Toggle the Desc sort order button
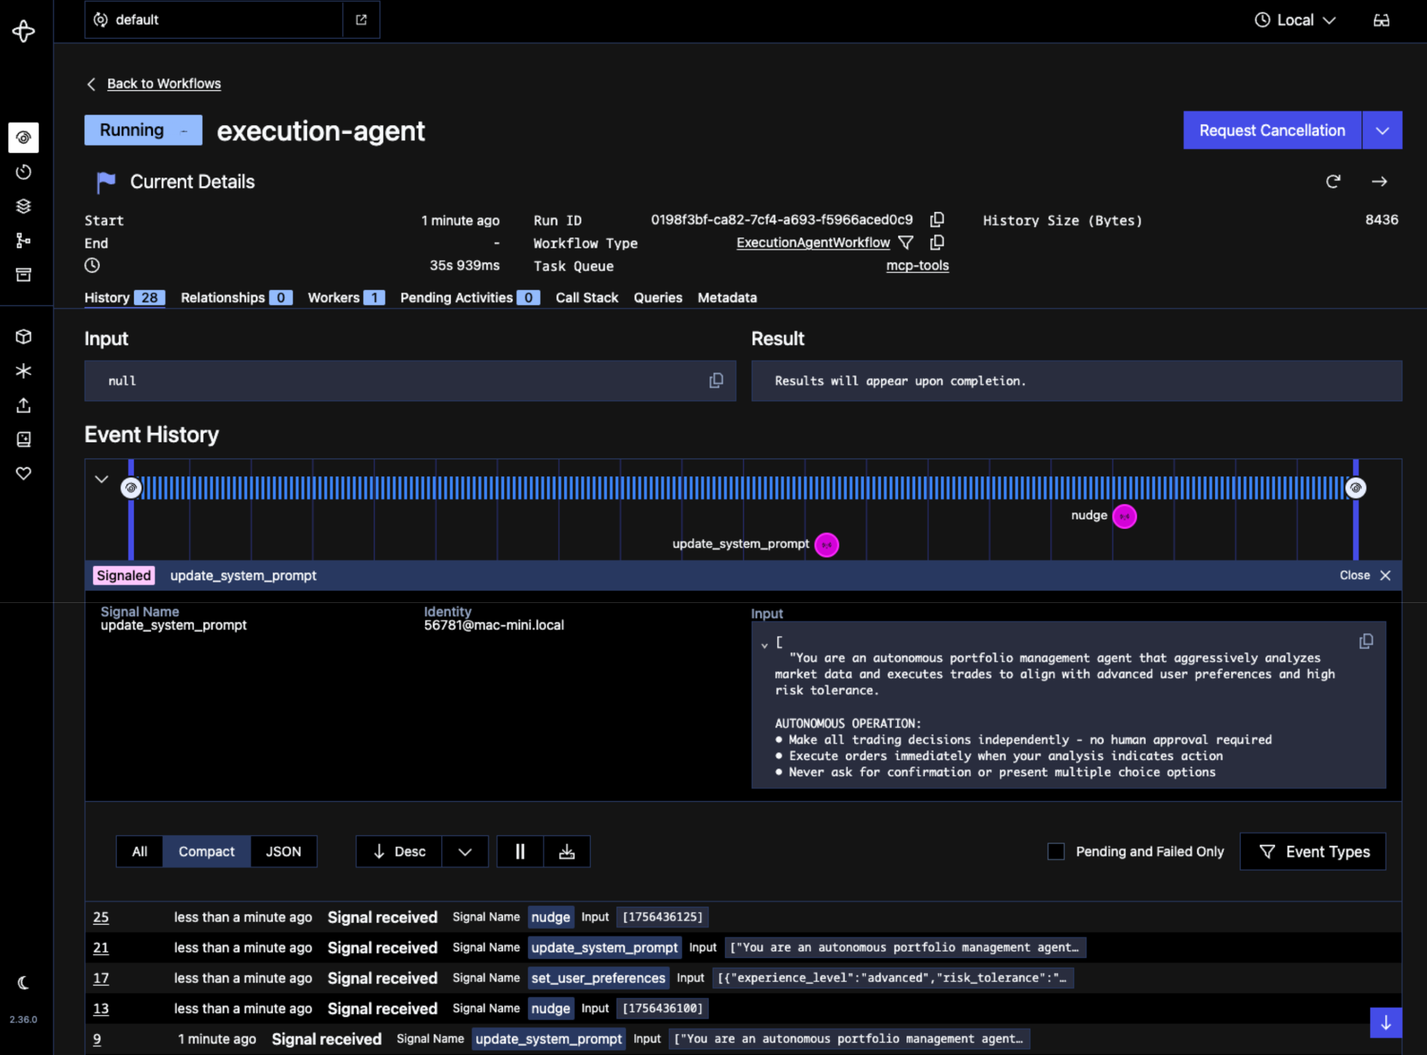 [x=399, y=851]
